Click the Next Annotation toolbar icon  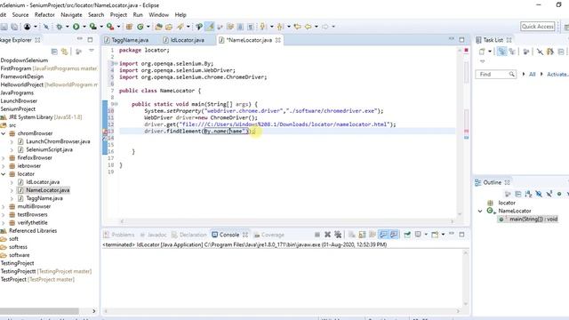[262, 27]
